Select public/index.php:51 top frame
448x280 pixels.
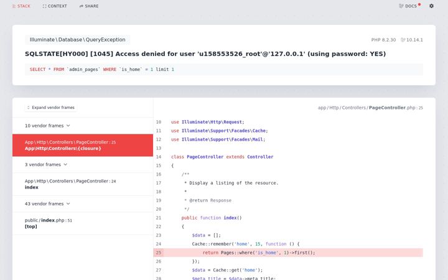tap(83, 223)
